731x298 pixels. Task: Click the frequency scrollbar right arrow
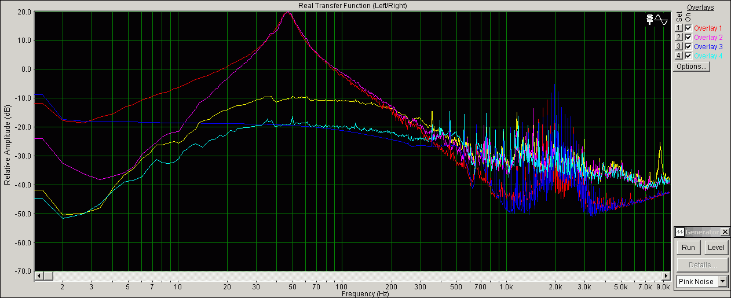666,275
